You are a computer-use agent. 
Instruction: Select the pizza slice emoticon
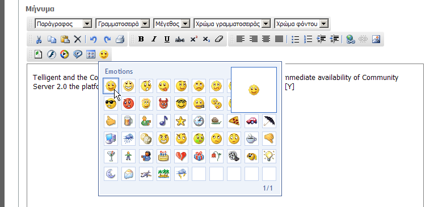(234, 121)
